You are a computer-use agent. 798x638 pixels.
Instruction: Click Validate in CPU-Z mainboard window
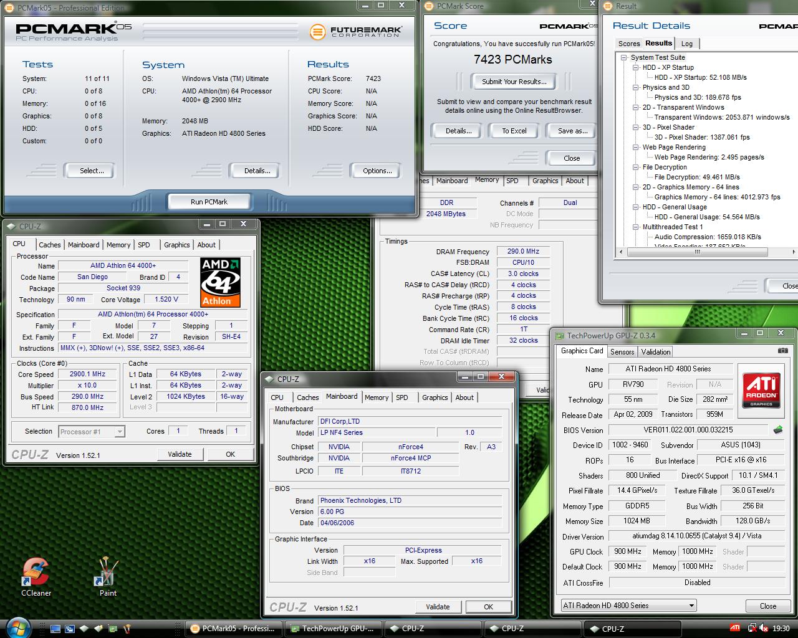(x=438, y=607)
